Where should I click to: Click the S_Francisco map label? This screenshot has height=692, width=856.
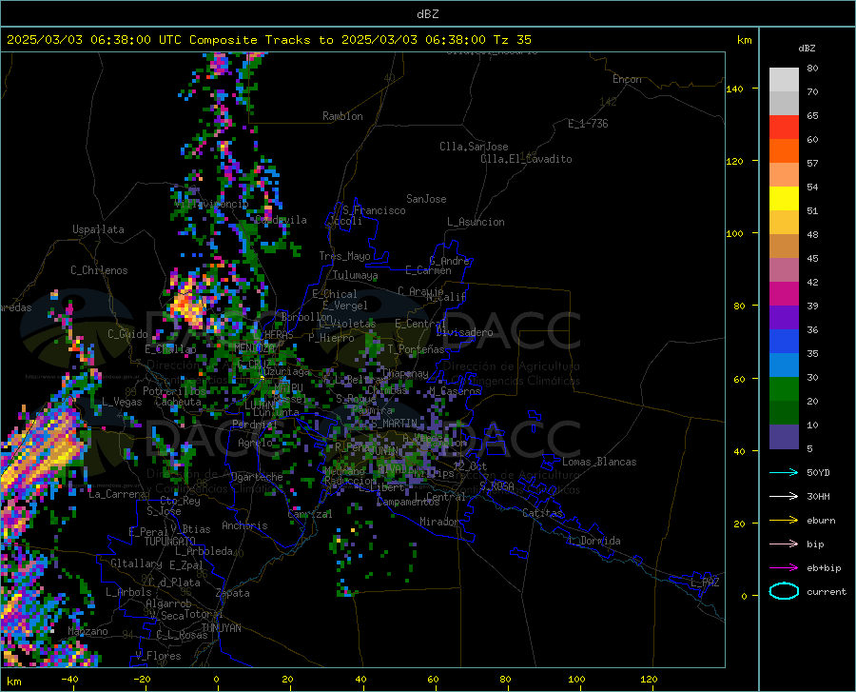click(374, 210)
